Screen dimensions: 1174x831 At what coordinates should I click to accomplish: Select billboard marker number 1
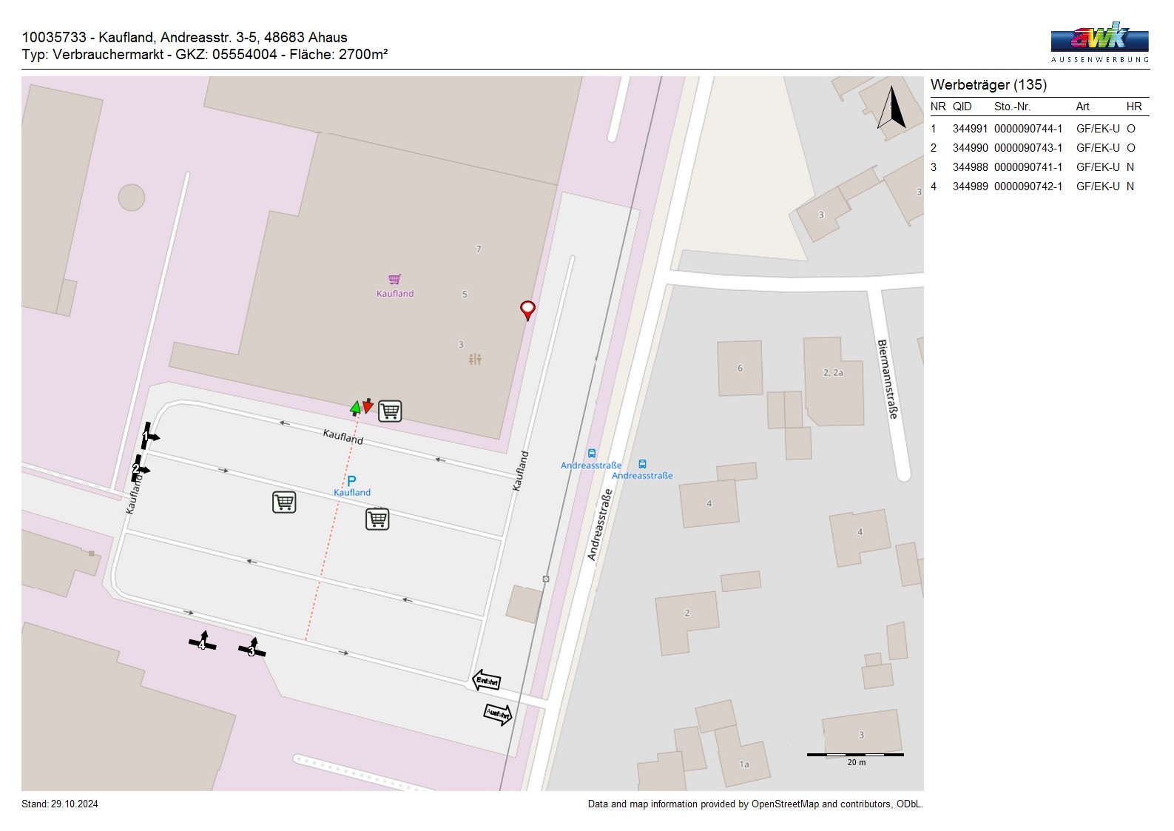tap(148, 437)
